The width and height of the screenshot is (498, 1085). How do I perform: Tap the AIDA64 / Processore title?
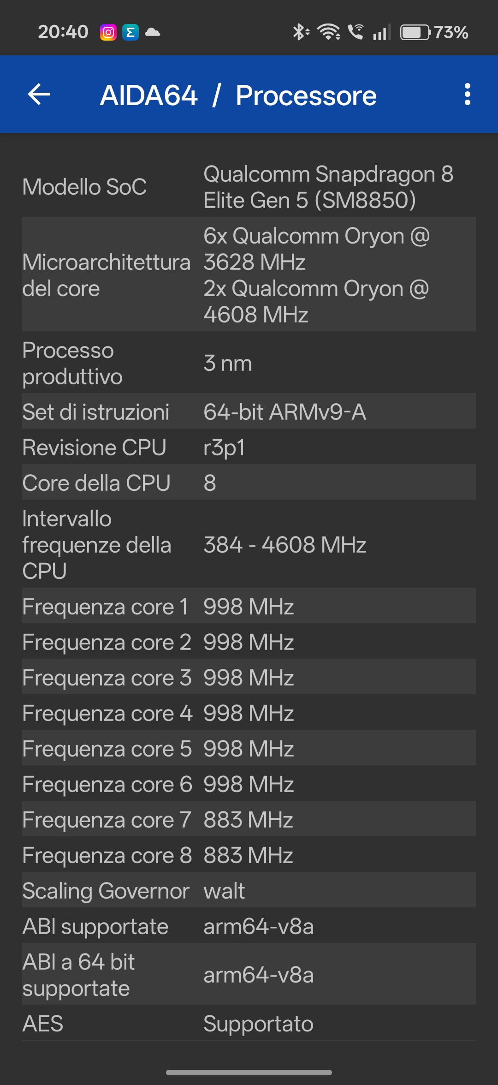238,95
